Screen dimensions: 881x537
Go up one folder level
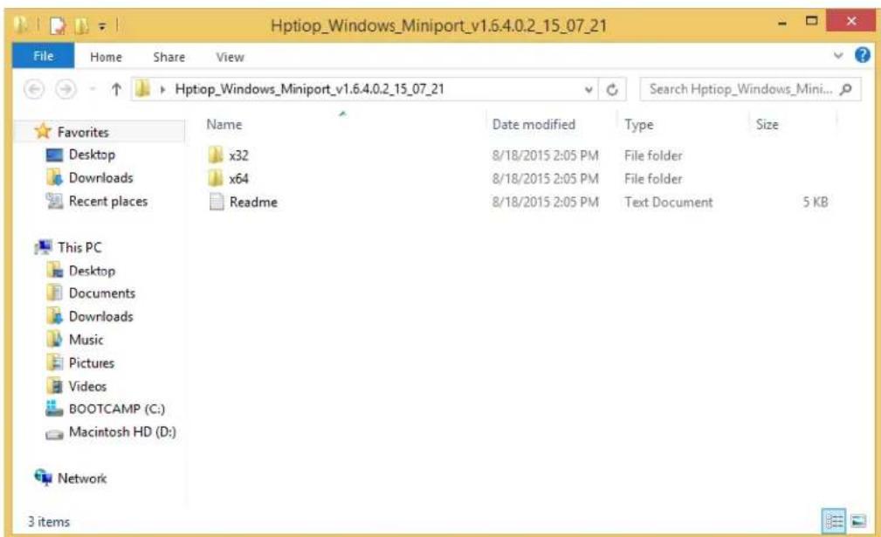pos(116,89)
